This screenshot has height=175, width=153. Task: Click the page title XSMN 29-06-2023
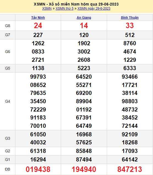[76, 4]
